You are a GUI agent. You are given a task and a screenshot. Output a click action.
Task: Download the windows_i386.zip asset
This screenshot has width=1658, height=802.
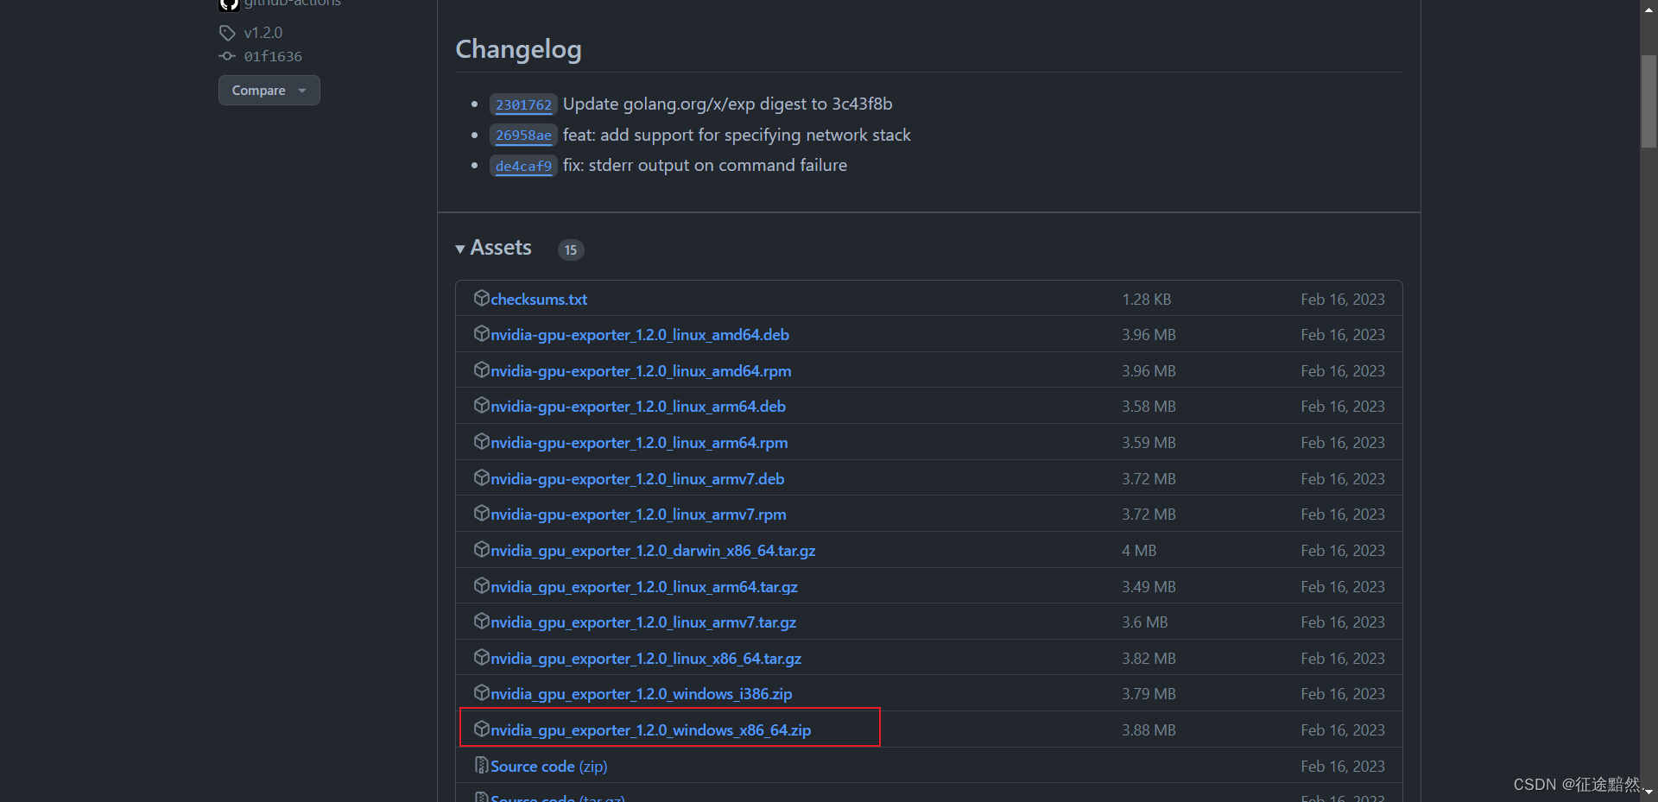point(642,694)
